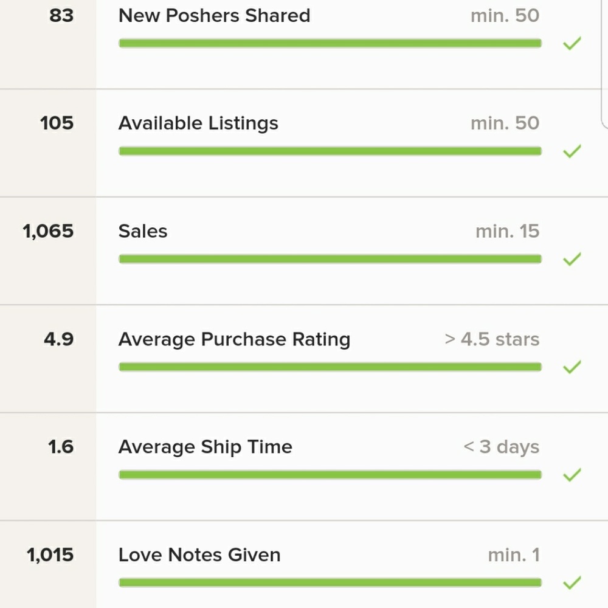Click the Average Purchase Rating progress bar
608x608 pixels.
point(330,367)
